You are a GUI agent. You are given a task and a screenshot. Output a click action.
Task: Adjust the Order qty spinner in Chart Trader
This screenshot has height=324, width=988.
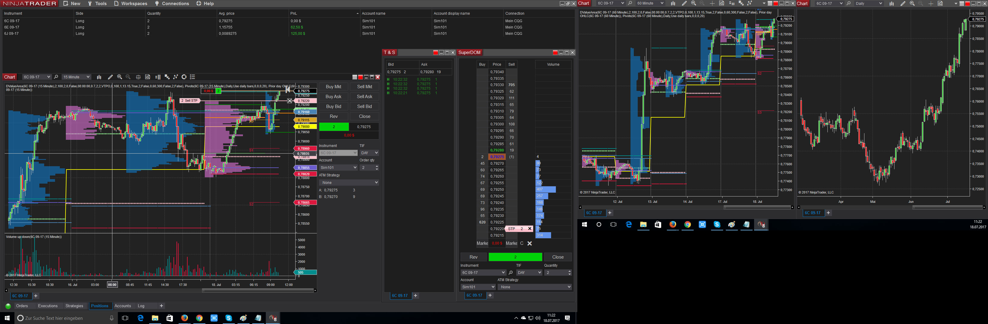coord(377,167)
